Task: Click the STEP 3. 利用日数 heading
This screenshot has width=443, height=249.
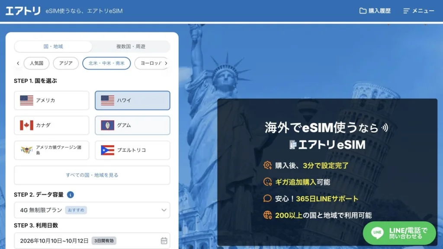Action: pos(36,225)
